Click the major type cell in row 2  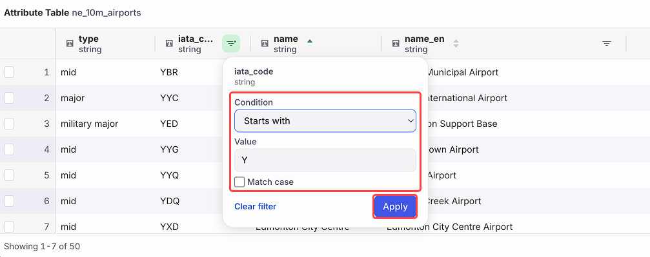(72, 98)
